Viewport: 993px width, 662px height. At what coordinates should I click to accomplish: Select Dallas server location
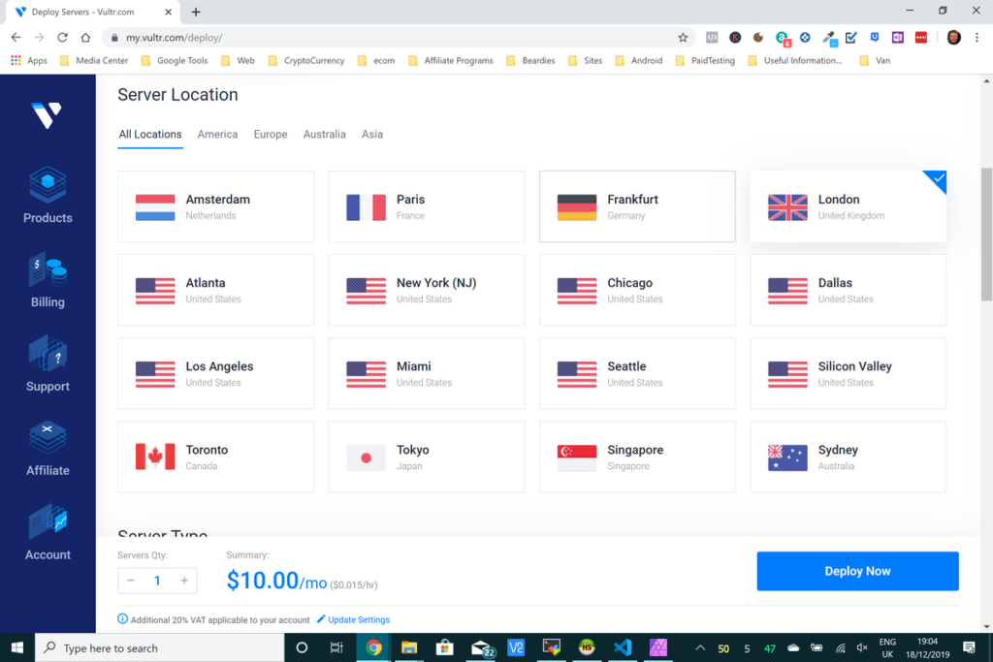coord(848,290)
